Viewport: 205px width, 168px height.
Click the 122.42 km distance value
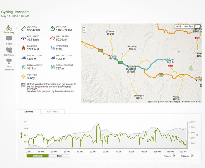33,30
